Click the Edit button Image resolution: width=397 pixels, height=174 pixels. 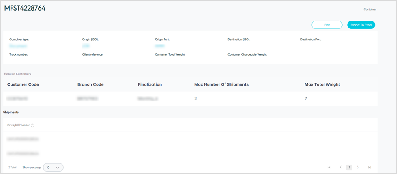click(327, 25)
